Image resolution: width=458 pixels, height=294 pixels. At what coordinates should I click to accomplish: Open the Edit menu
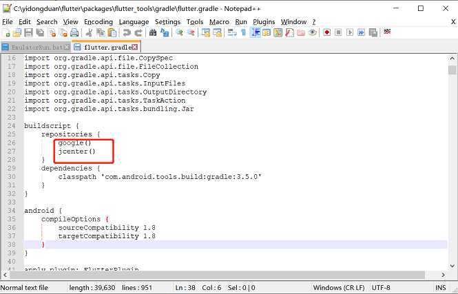click(25, 22)
